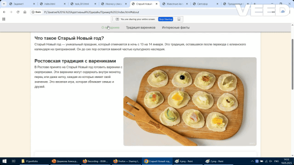
Task: Go to the Интересные факты section
Action: coord(175,27)
